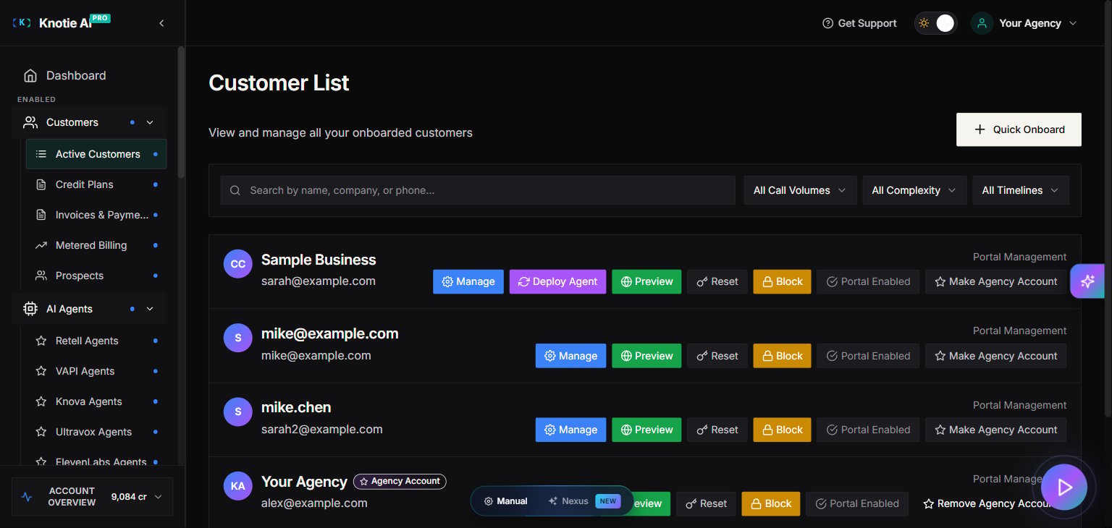Open Retell Agents in the sidebar
Screen dimensions: 1112x528
96,341
